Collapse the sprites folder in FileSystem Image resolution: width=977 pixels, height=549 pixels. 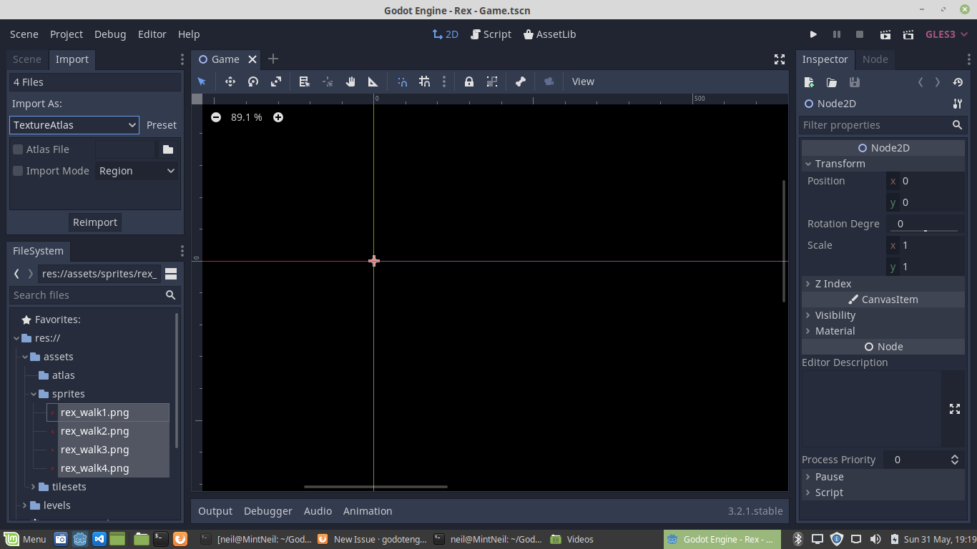(x=33, y=393)
